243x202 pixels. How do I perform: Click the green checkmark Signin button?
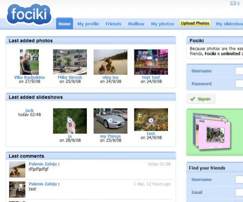[201, 99]
